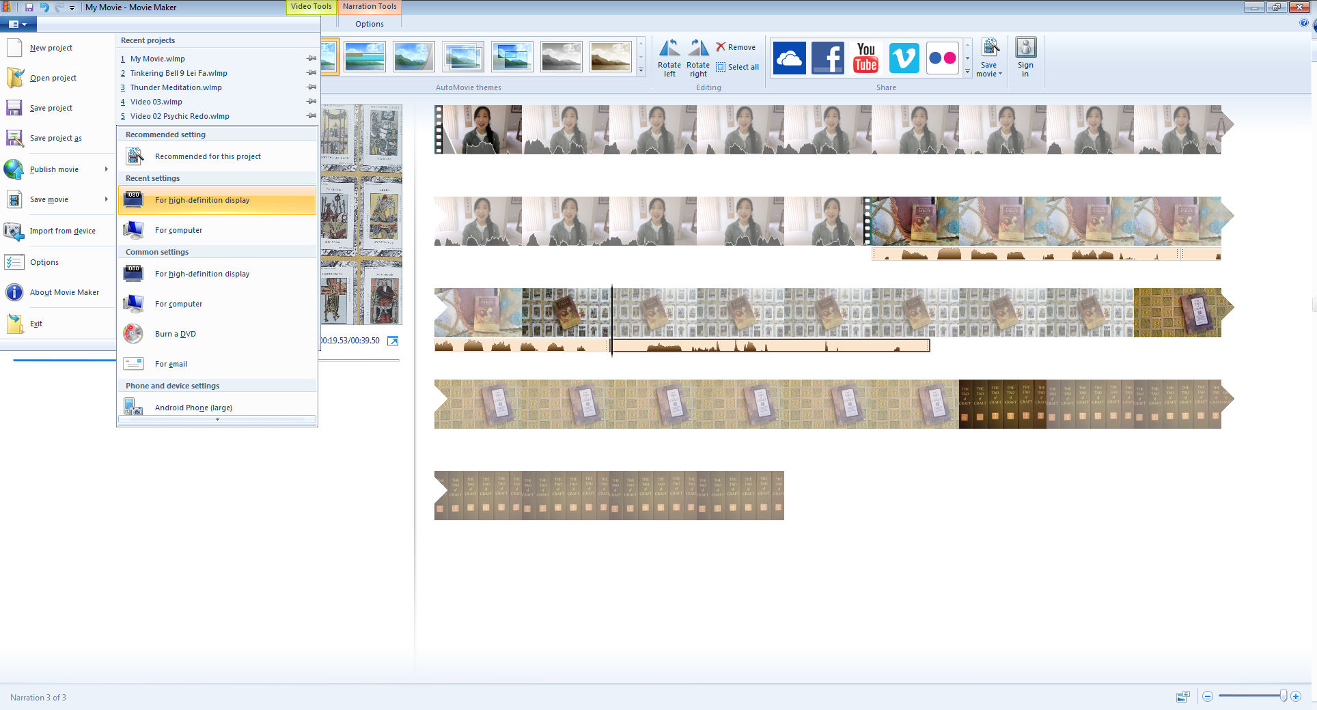Remove the selected clip
The height and width of the screenshot is (710, 1317).
tap(736, 47)
